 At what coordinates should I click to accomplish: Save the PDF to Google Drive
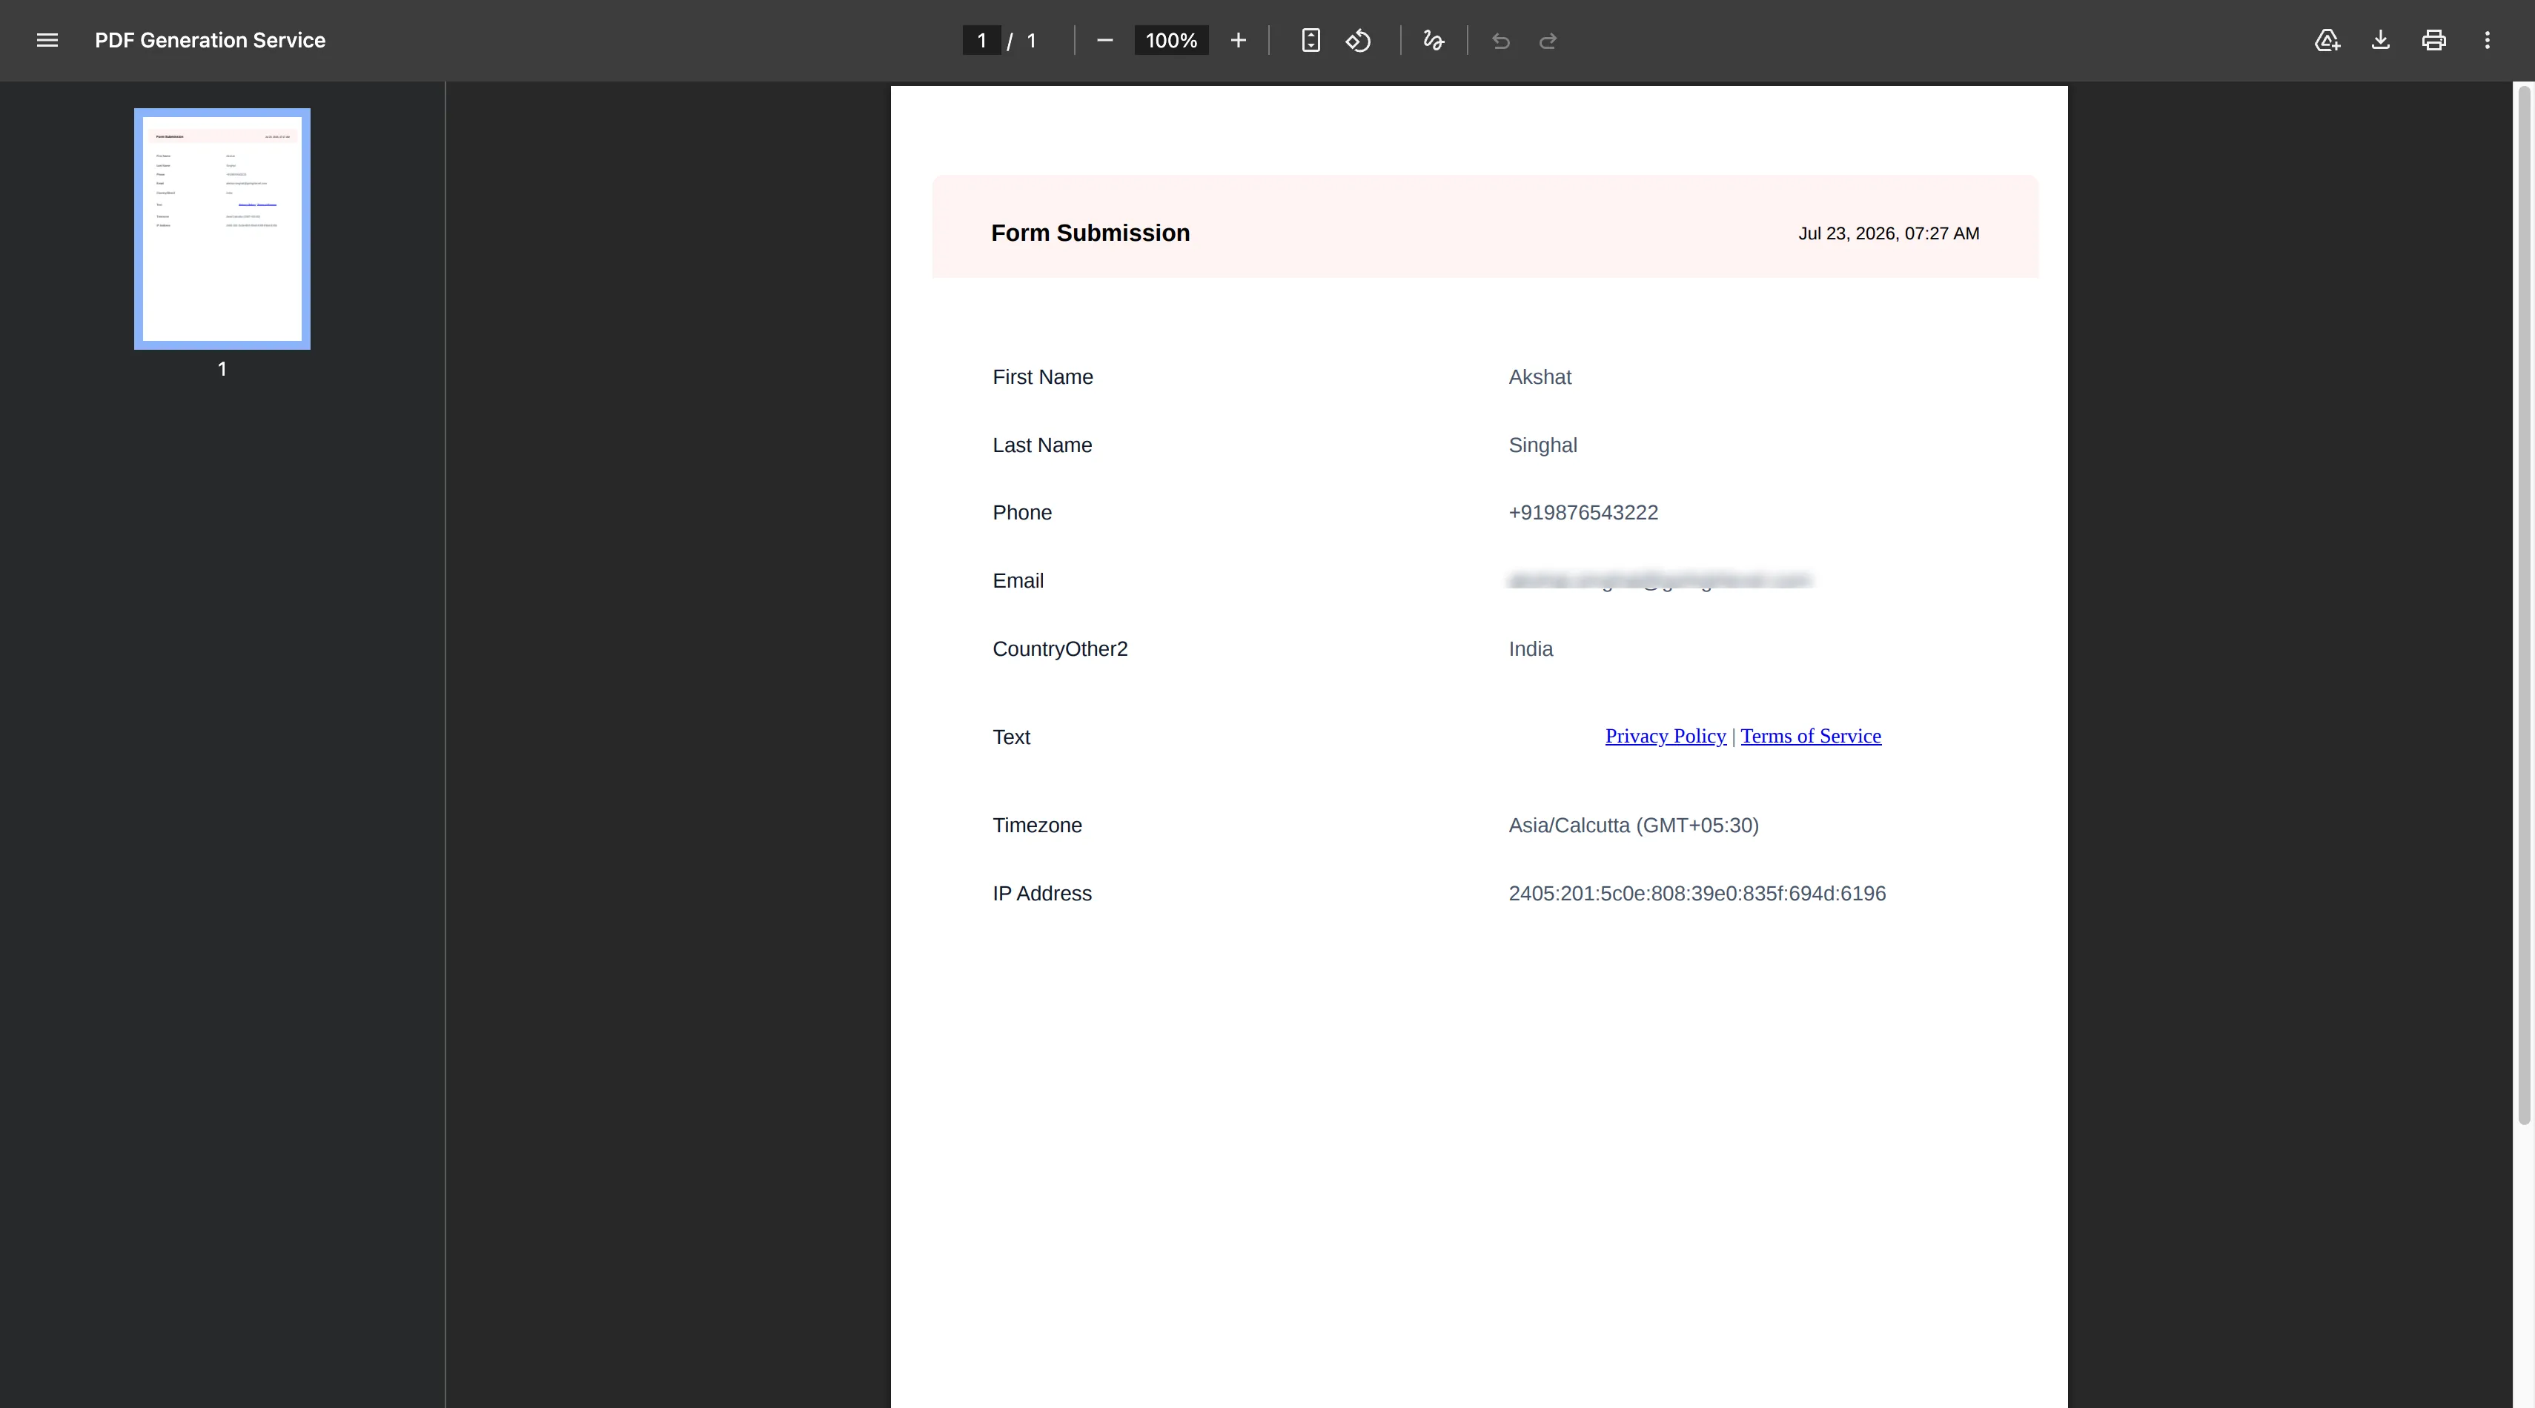pos(2327,40)
